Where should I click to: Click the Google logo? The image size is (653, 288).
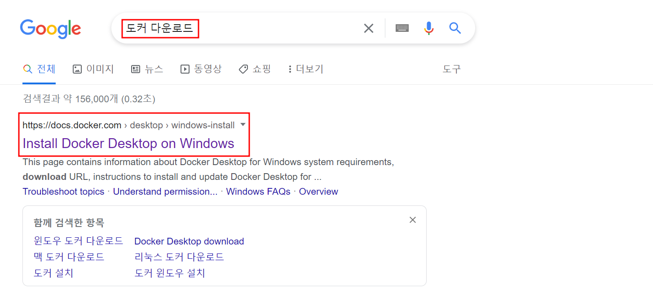point(50,29)
